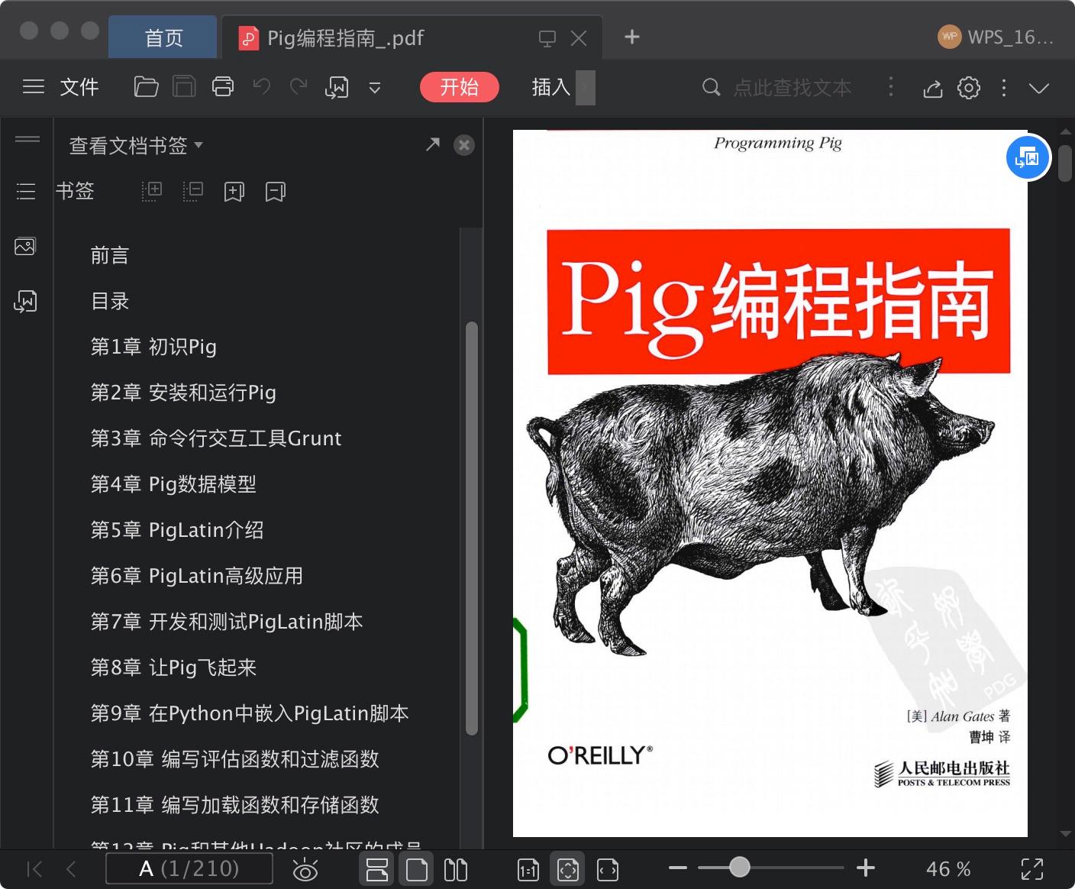
Task: Print document using printer icon
Action: pos(223,87)
